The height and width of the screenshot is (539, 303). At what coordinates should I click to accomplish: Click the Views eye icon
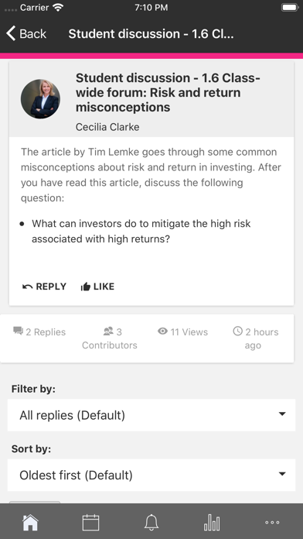[x=162, y=331]
